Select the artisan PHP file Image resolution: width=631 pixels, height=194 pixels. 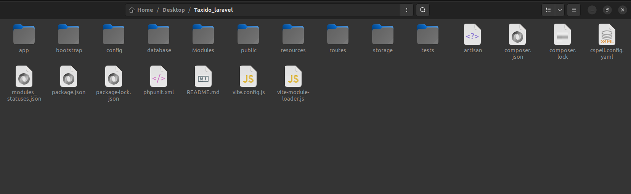coord(472,35)
